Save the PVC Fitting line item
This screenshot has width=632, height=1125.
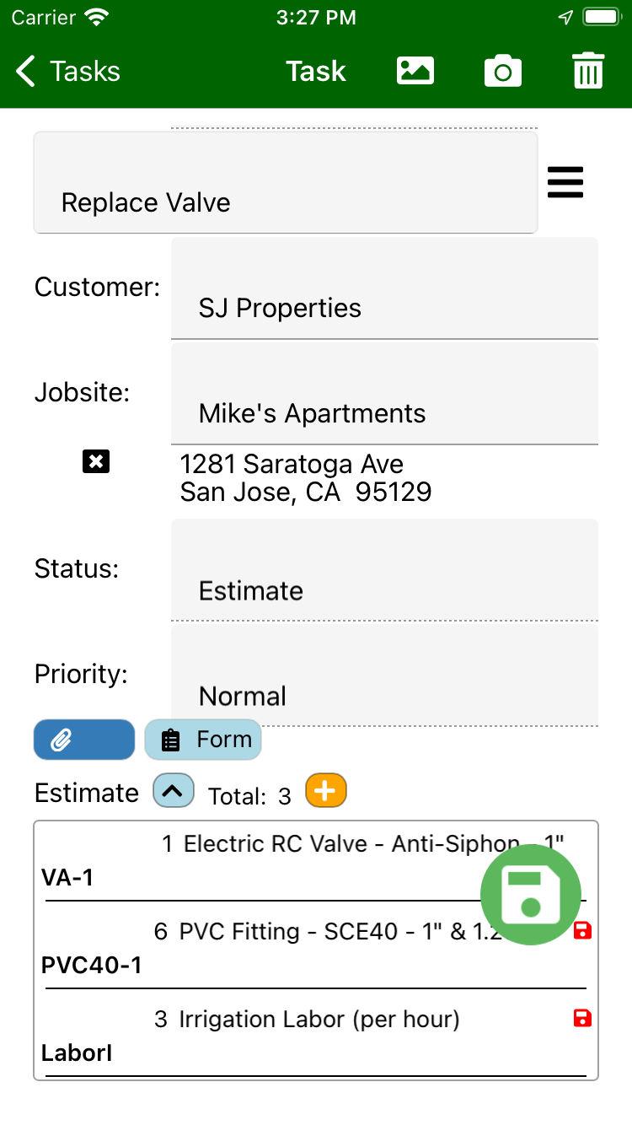[x=582, y=930]
